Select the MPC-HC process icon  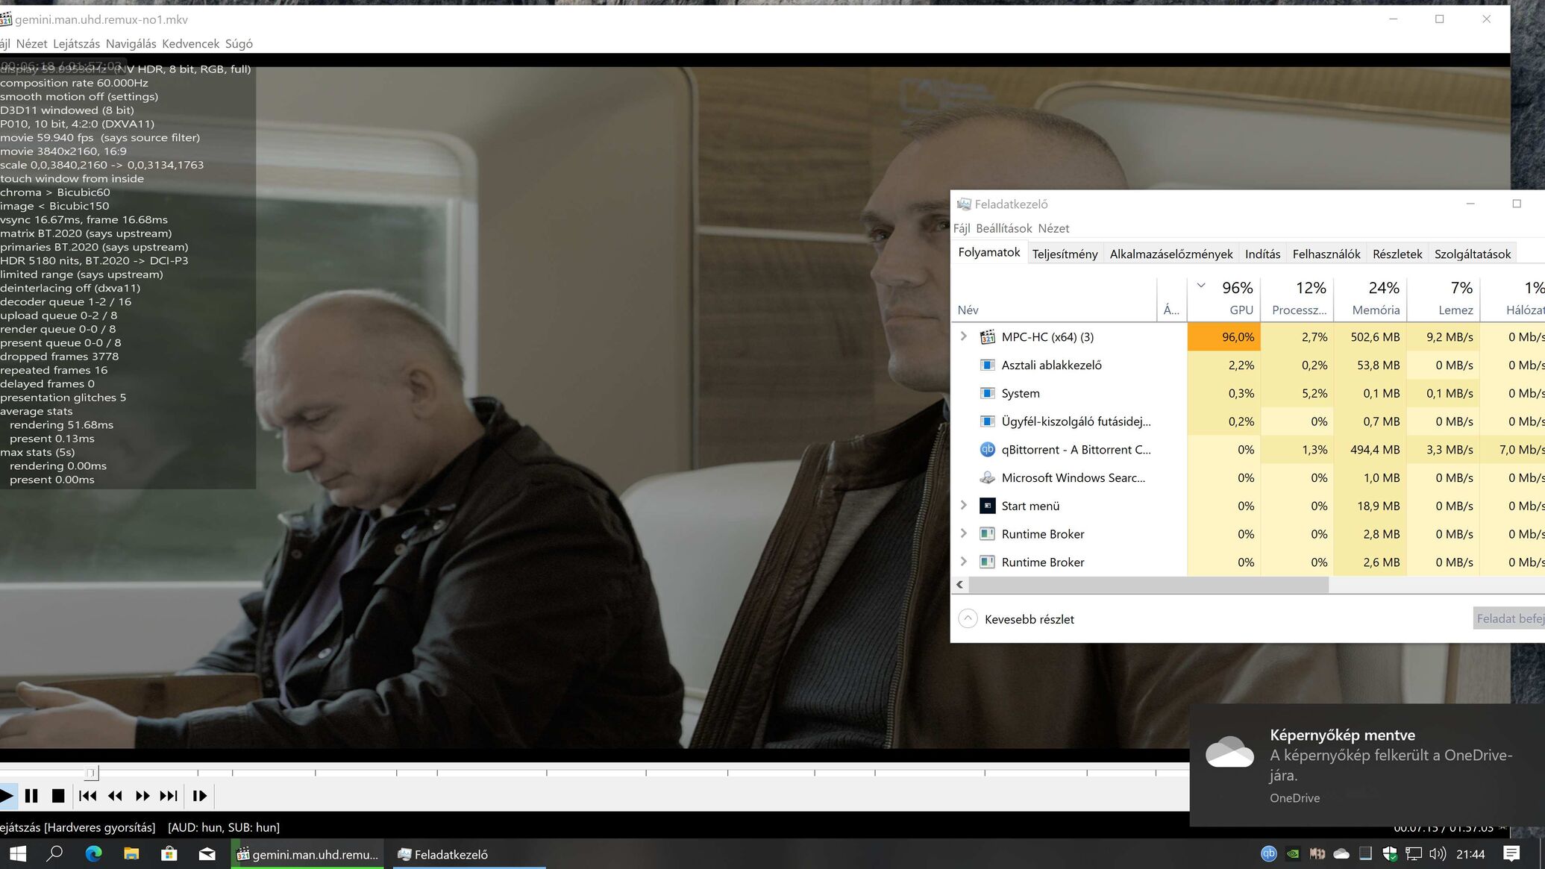click(987, 337)
